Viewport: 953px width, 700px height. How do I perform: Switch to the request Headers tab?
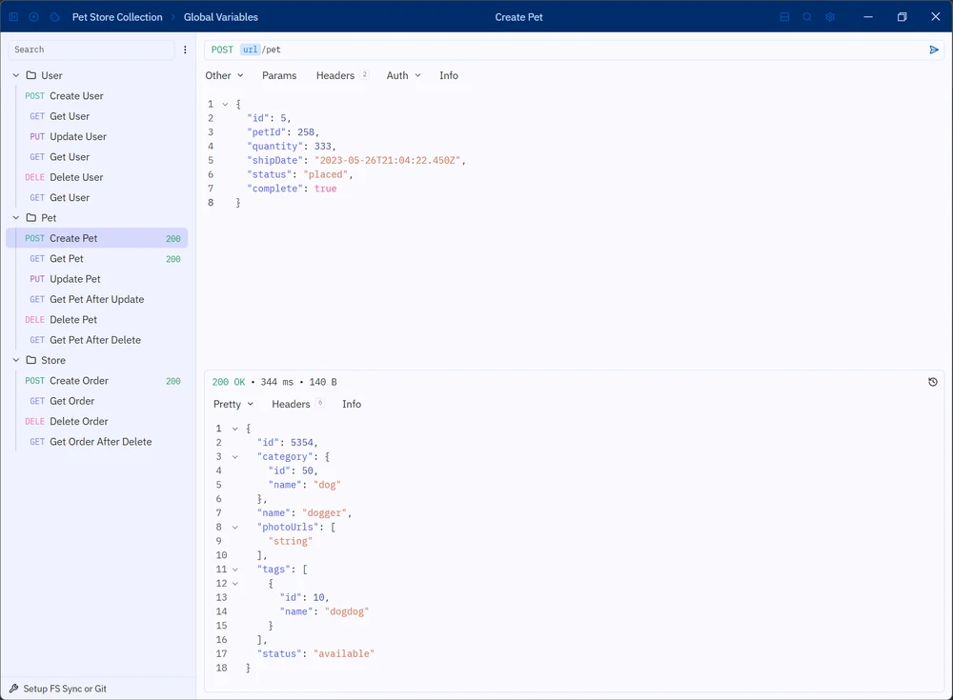[341, 75]
